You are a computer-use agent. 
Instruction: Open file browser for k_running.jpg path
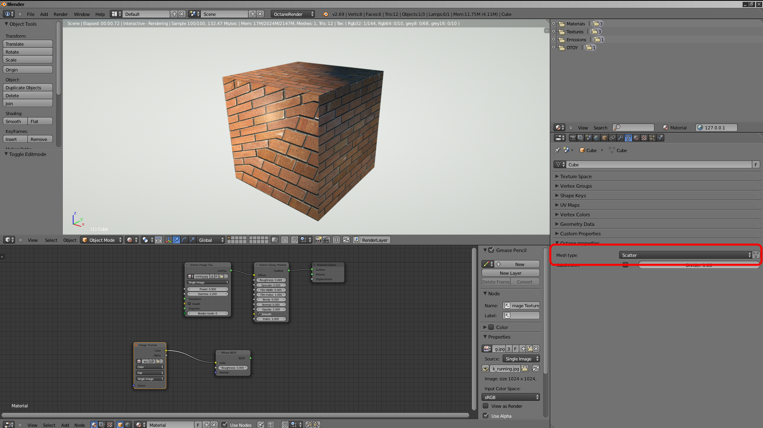click(x=524, y=368)
